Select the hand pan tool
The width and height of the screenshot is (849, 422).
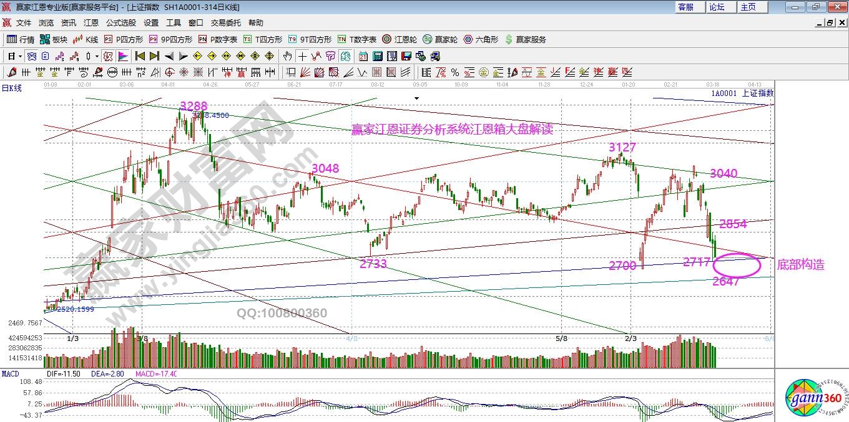(x=287, y=56)
